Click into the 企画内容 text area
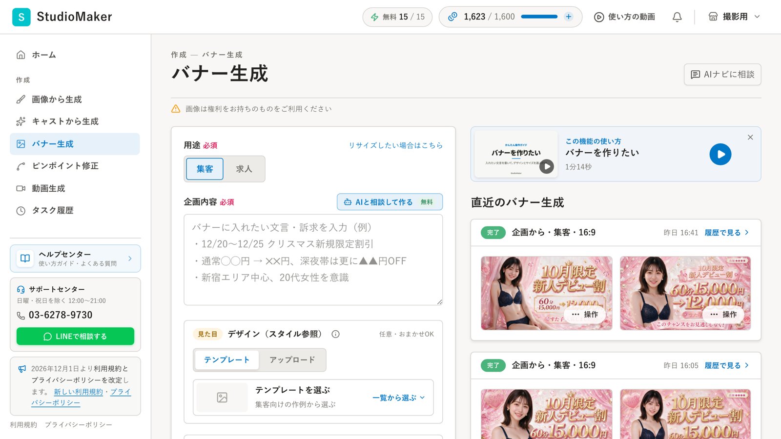The width and height of the screenshot is (781, 439). [x=313, y=260]
